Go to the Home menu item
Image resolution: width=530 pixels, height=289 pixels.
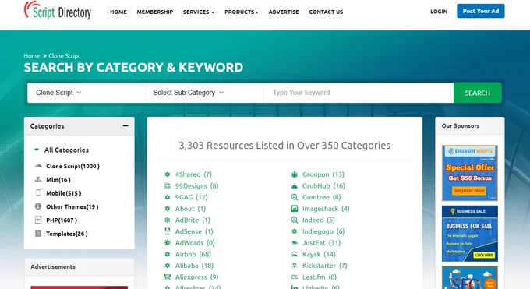click(118, 12)
